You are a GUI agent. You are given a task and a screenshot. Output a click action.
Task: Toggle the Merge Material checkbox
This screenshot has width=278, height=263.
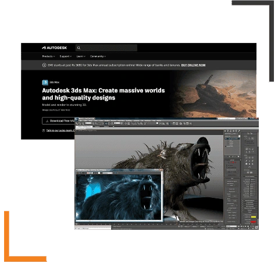[228, 208]
